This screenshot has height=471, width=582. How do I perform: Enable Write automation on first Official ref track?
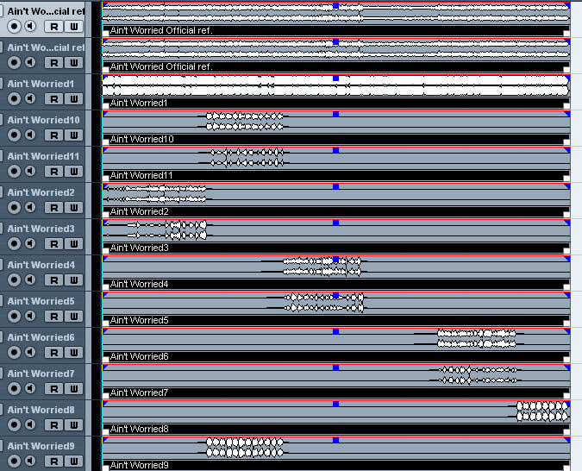[74, 27]
